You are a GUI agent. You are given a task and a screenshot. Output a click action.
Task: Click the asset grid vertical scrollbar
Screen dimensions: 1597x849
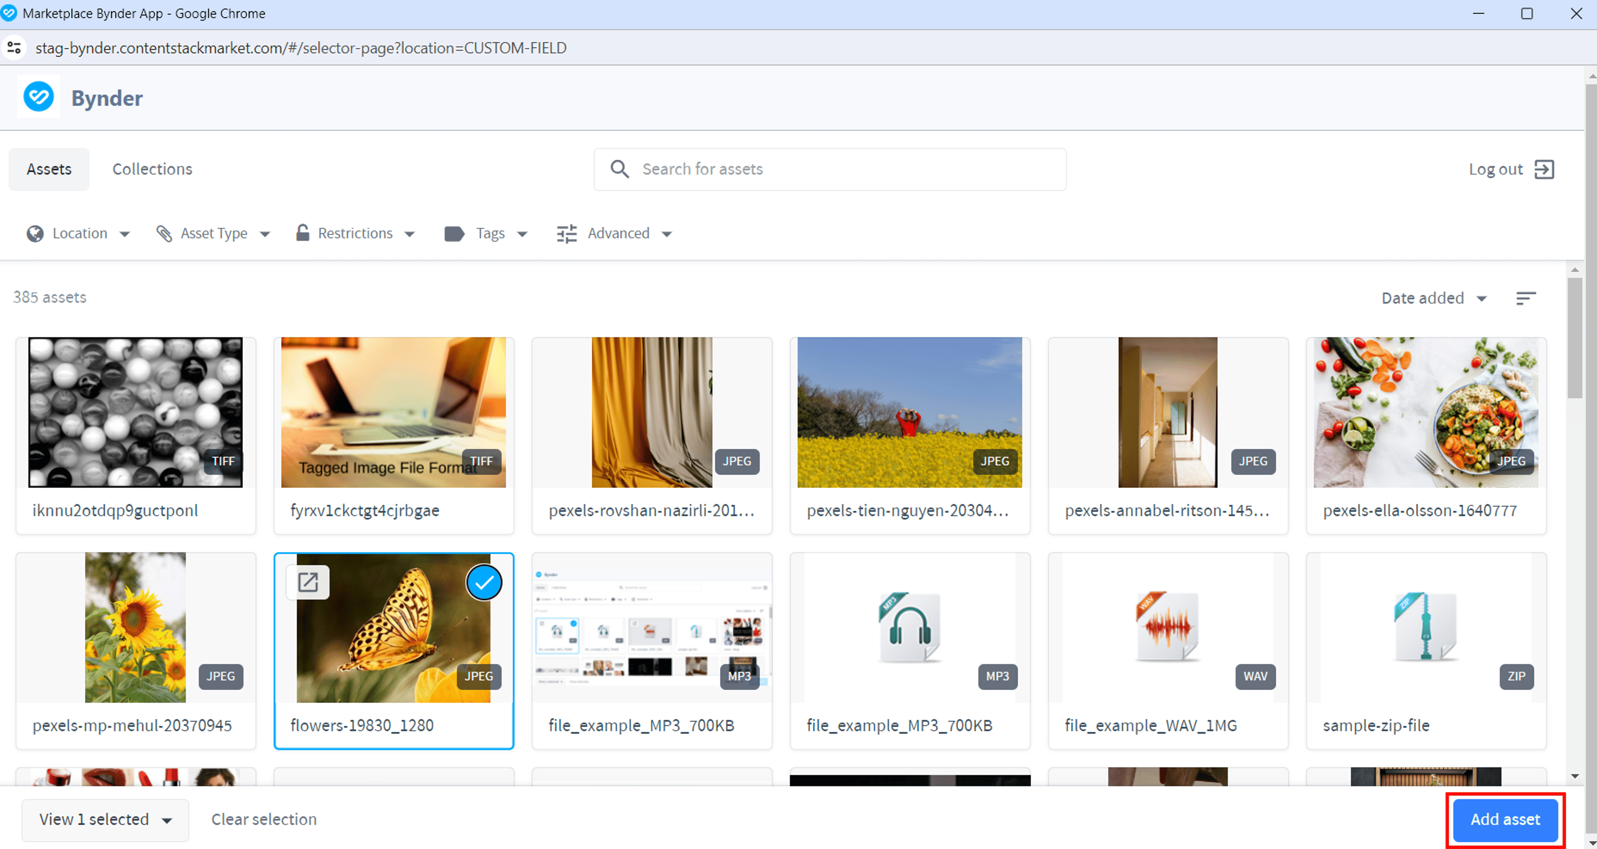(1575, 338)
